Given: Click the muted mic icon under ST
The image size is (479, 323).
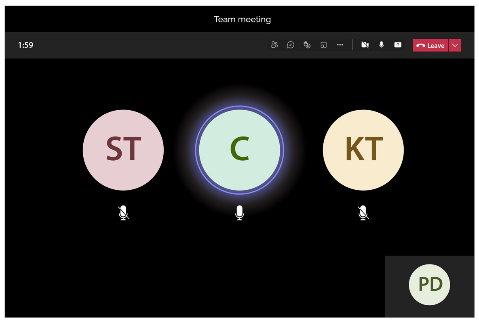Looking at the screenshot, I should click(123, 213).
